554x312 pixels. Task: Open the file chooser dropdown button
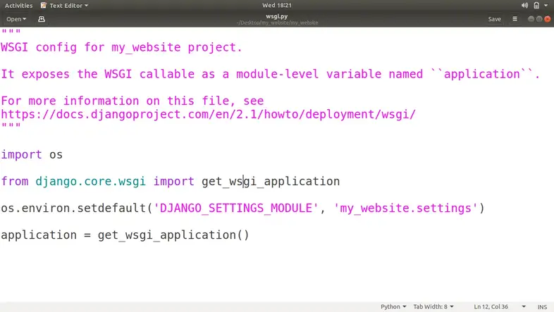(16, 19)
